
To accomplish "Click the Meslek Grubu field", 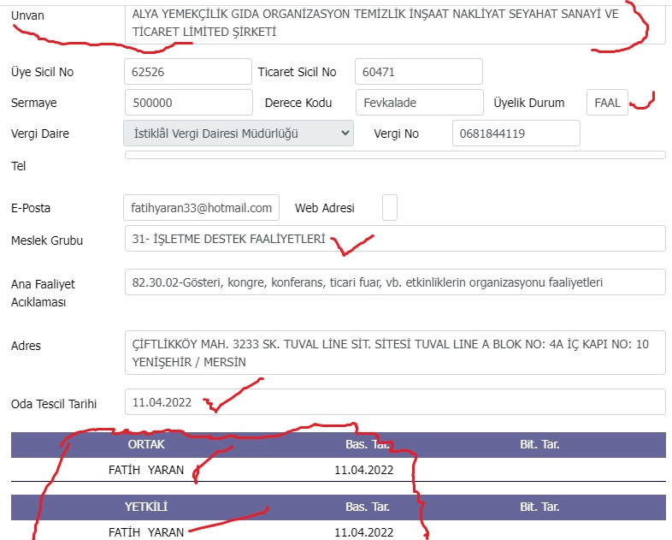I will [x=395, y=239].
